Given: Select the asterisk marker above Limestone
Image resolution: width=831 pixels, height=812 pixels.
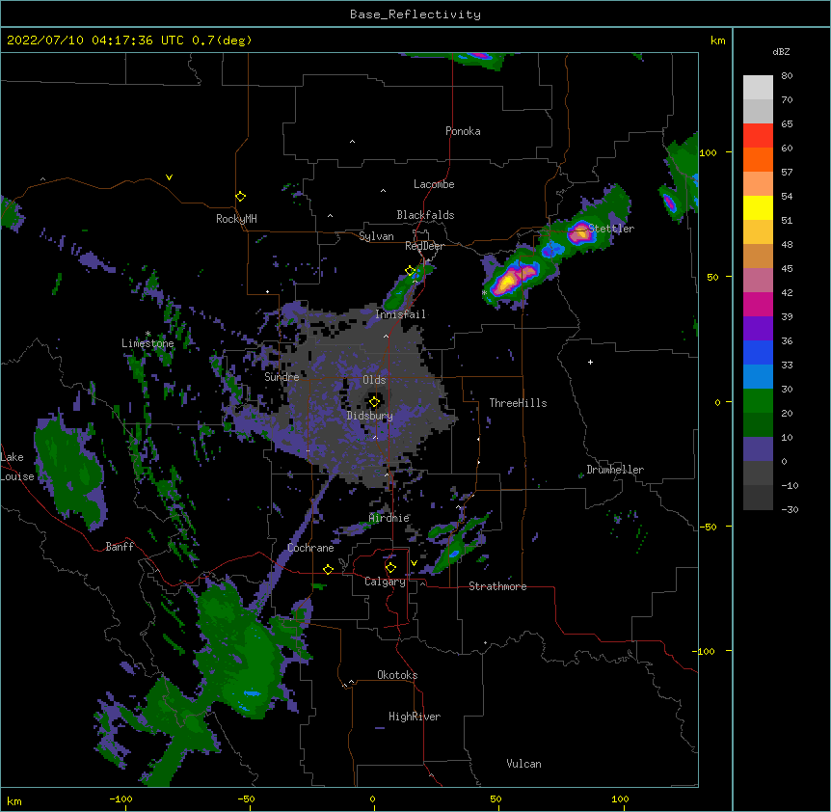Looking at the screenshot, I should pyautogui.click(x=147, y=334).
